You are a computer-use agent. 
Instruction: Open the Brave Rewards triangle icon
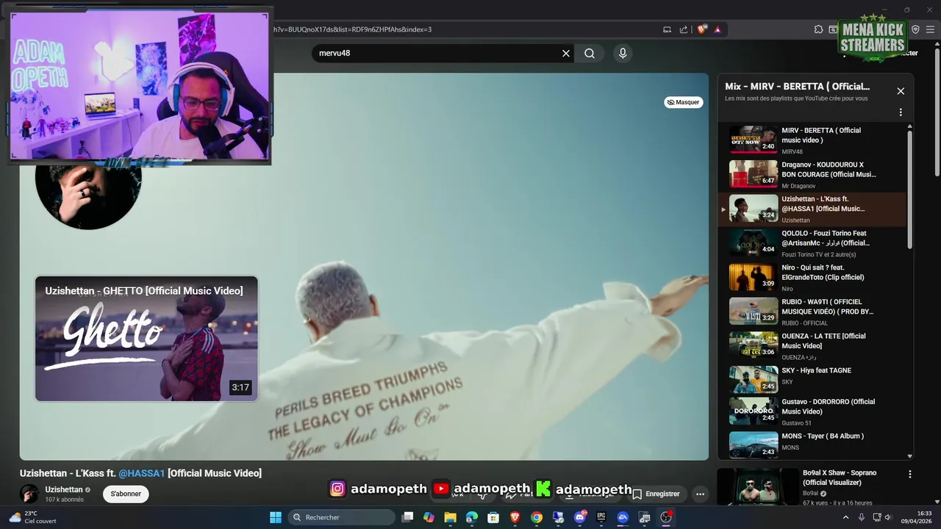(x=718, y=29)
